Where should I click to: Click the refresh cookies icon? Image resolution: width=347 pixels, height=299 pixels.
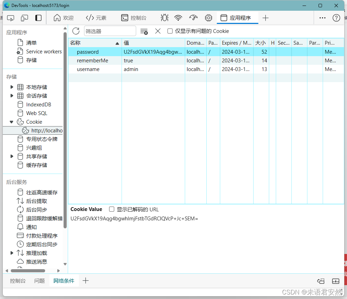click(76, 30)
